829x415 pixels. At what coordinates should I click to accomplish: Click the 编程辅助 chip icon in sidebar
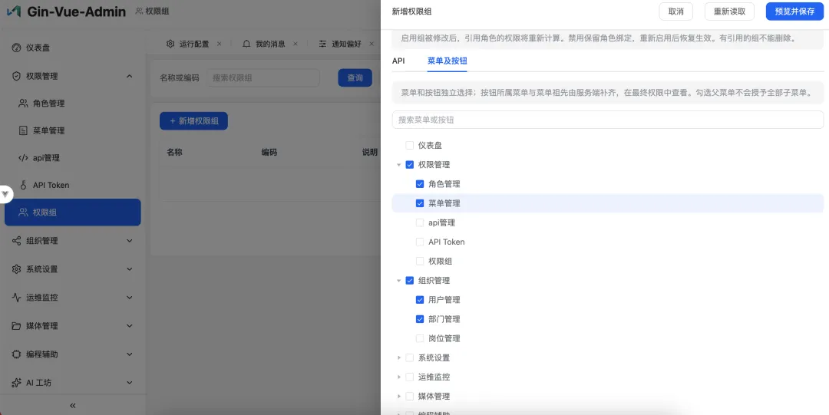click(16, 354)
